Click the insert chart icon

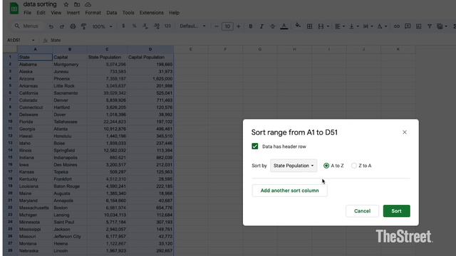tap(418, 26)
